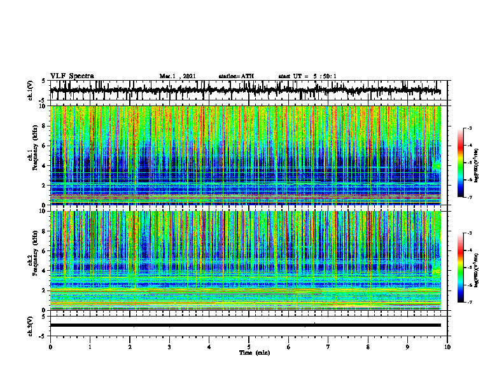Screen dimensions: 504x389
Task: Click the "-3" label on ch.2 colorbar
Action: point(470,233)
